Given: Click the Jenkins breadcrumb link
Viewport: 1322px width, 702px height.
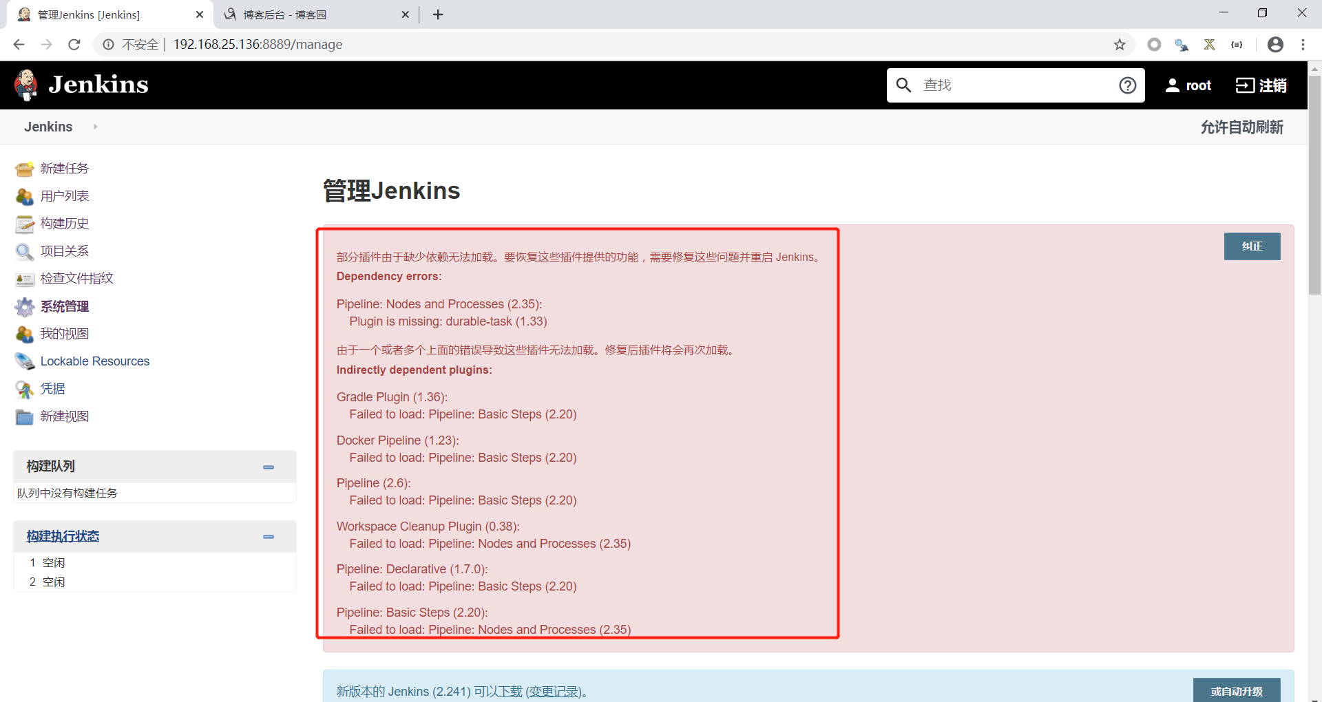Looking at the screenshot, I should (x=48, y=127).
